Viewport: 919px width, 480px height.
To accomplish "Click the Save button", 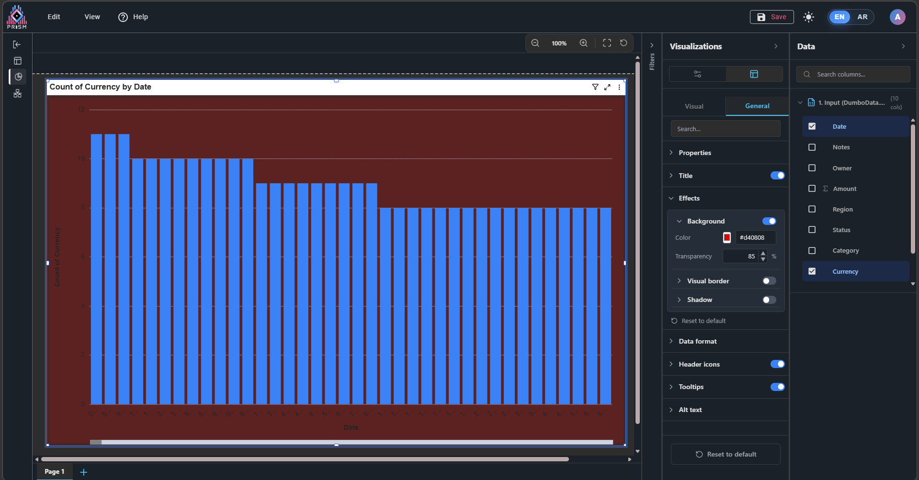I will point(772,17).
